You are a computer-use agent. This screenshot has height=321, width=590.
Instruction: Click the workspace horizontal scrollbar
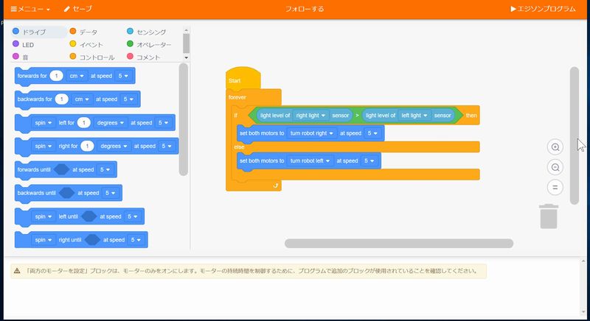pos(398,243)
